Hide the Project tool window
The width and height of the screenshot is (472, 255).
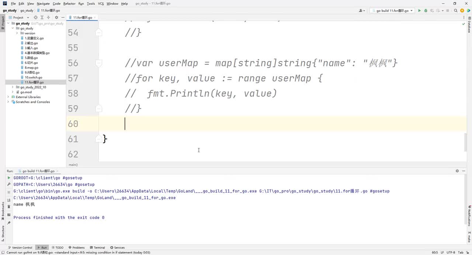coord(63,17)
